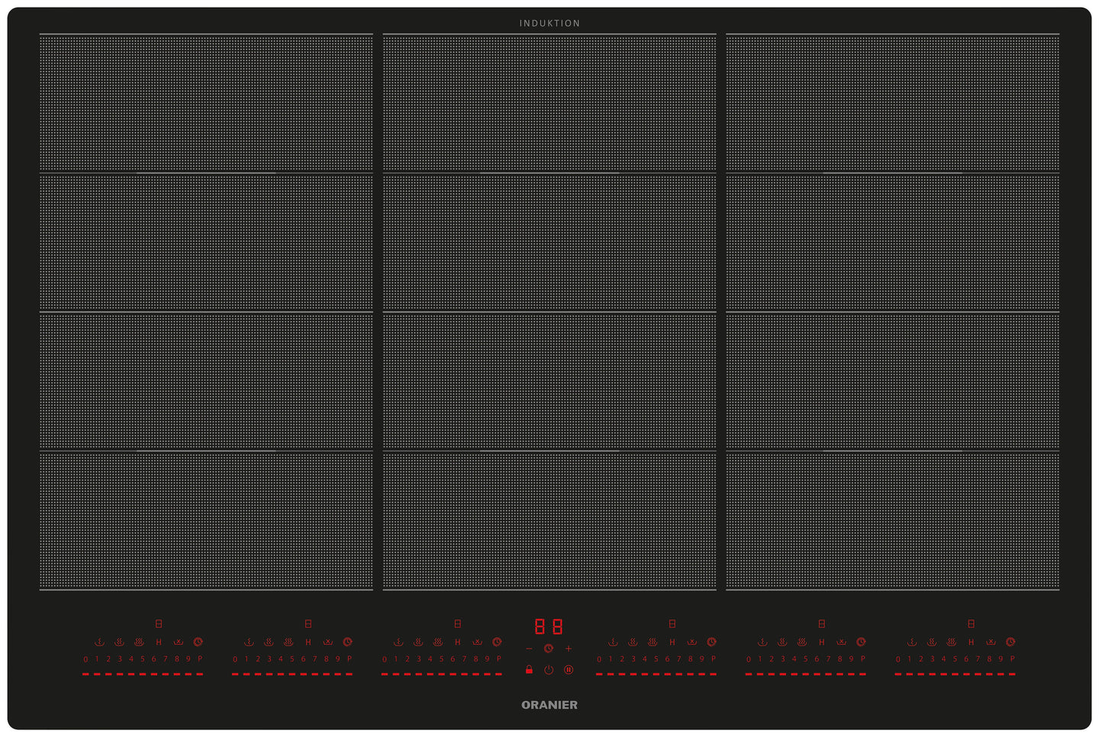Tap the single-wave melt icon in far-right group
Screen dimensions: 1099x737
(x=912, y=642)
